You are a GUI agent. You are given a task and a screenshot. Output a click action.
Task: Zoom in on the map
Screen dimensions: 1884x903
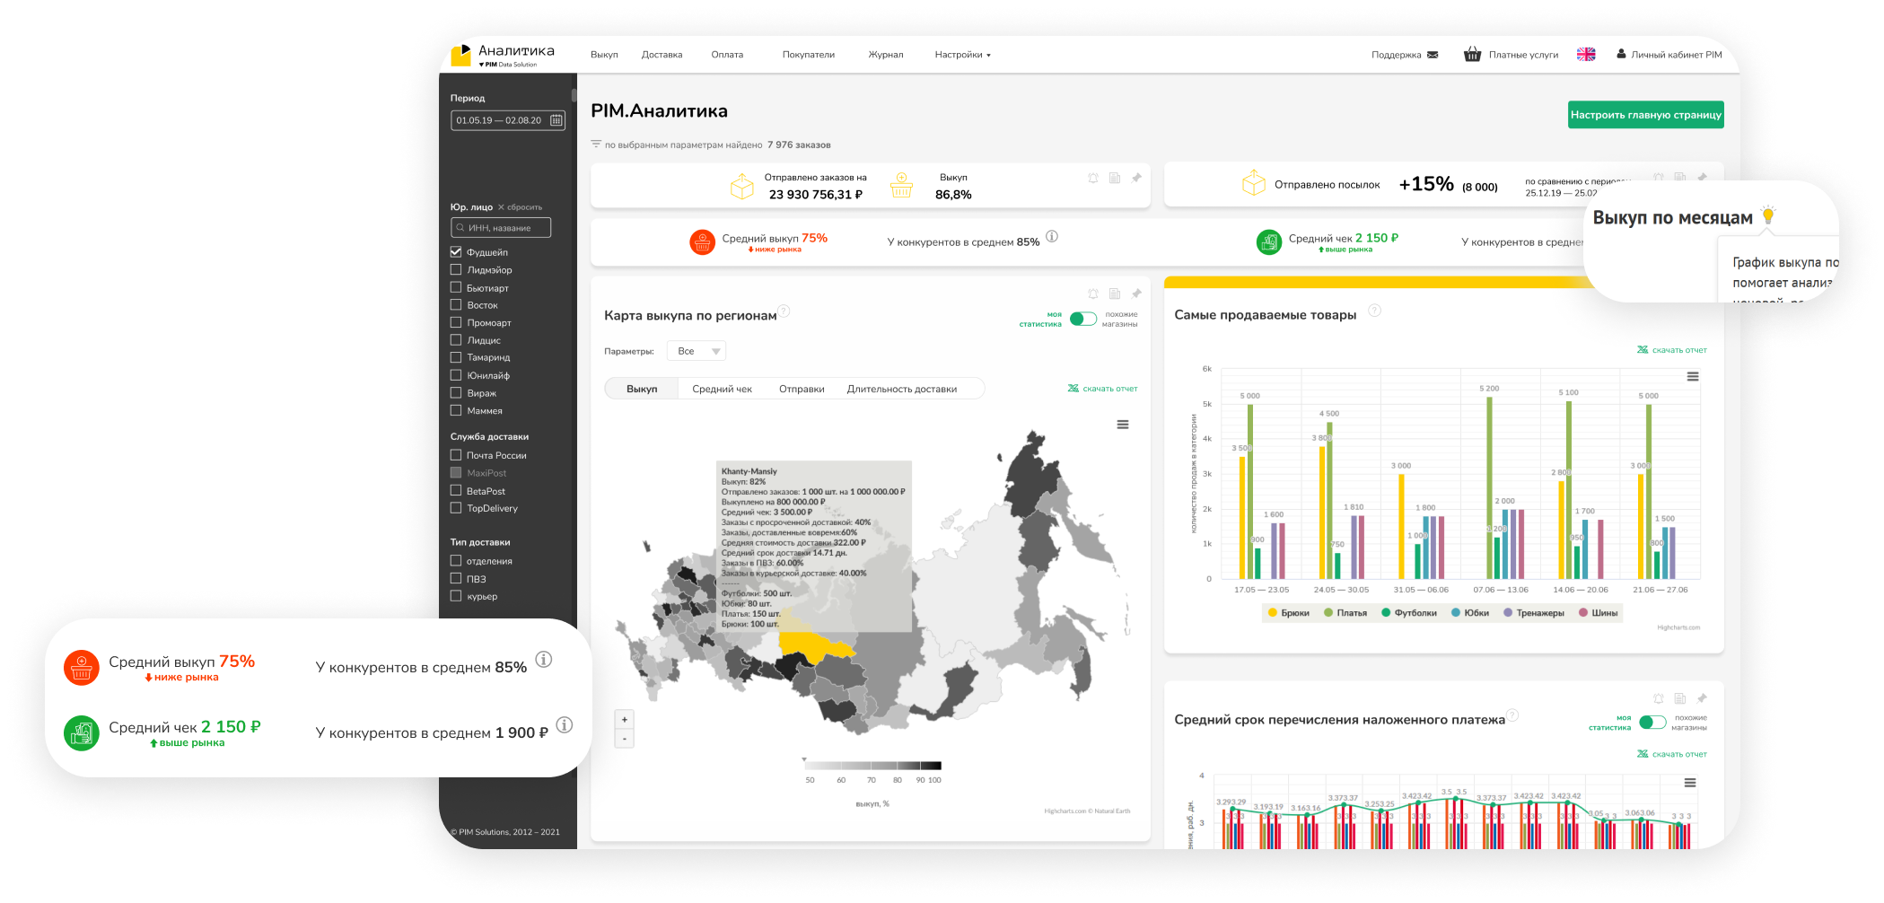[x=625, y=720]
